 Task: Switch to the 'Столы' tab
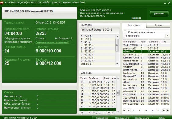(158, 25)
